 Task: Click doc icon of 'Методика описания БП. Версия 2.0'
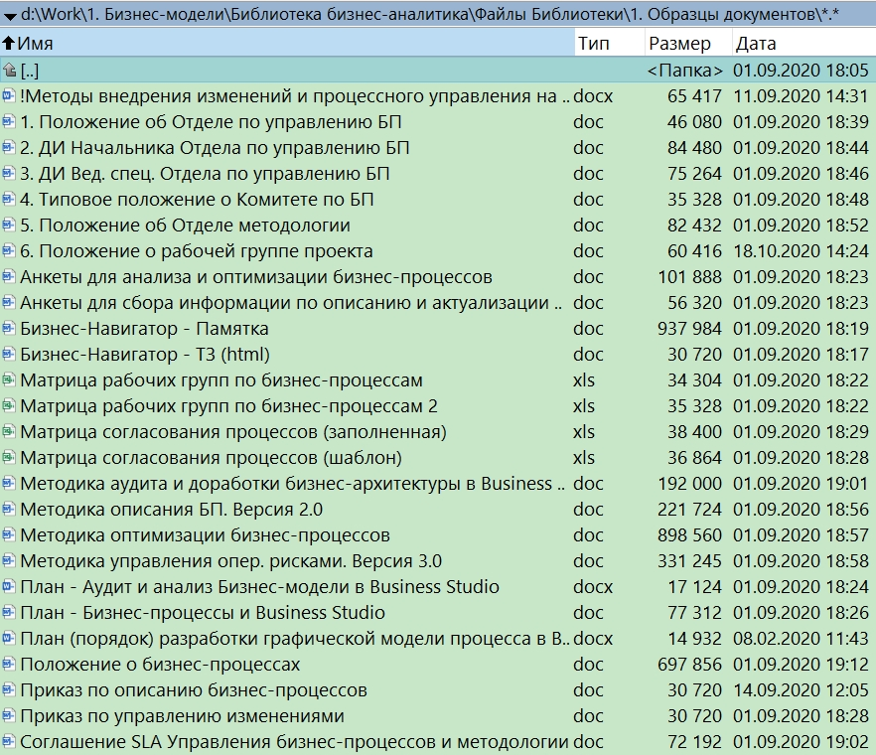pos(8,509)
